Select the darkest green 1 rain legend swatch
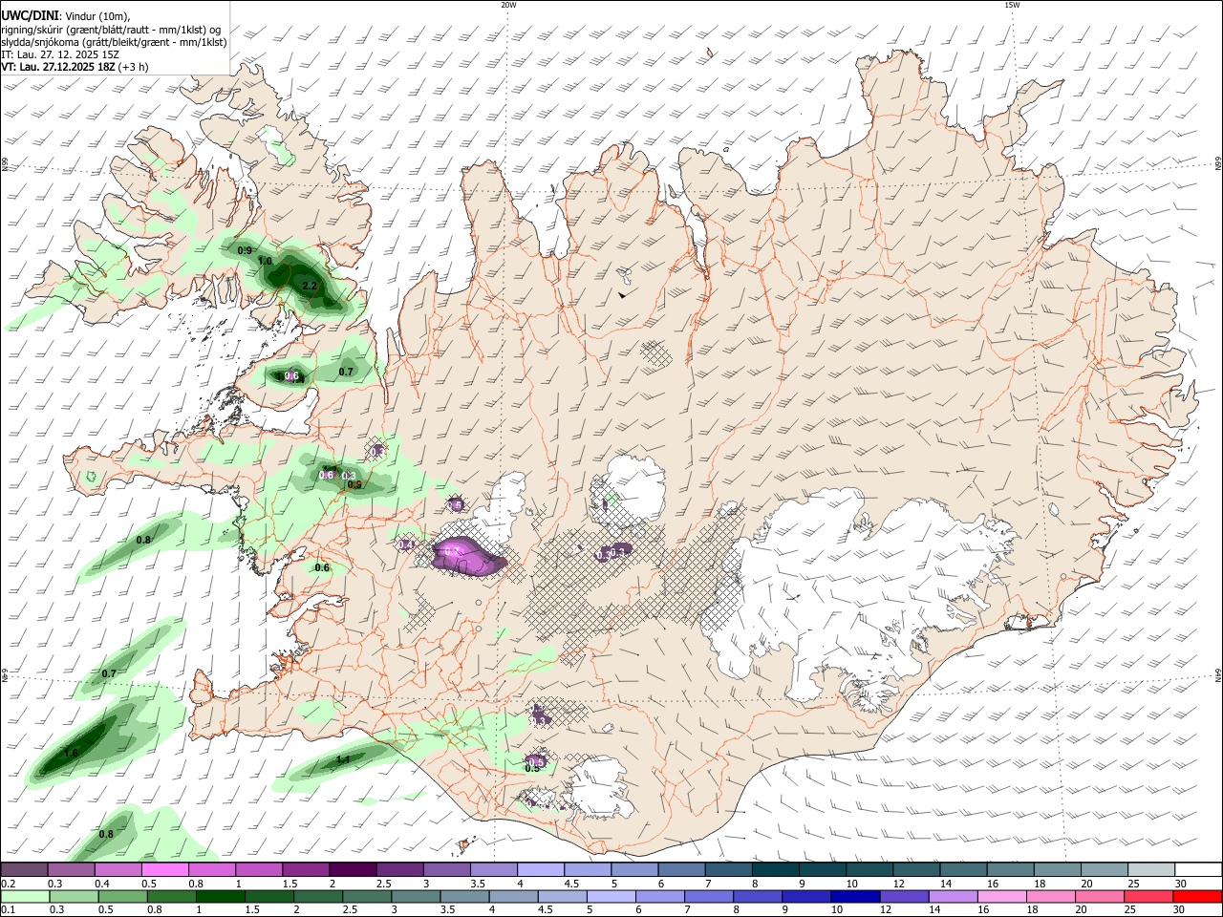 [x=220, y=896]
